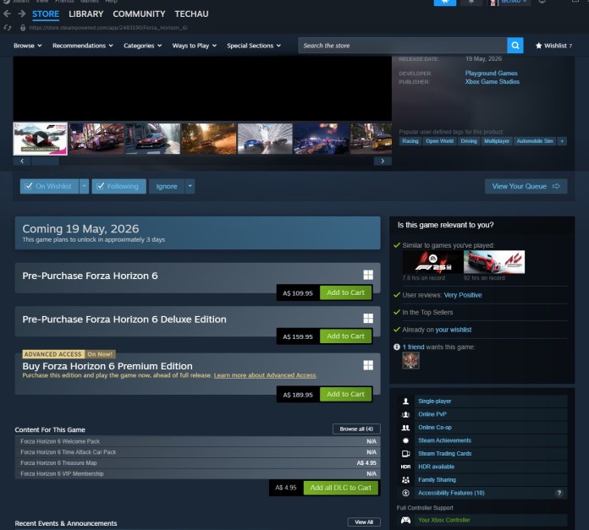Open the Family Sharing feature link
The height and width of the screenshot is (530, 589).
tap(437, 480)
